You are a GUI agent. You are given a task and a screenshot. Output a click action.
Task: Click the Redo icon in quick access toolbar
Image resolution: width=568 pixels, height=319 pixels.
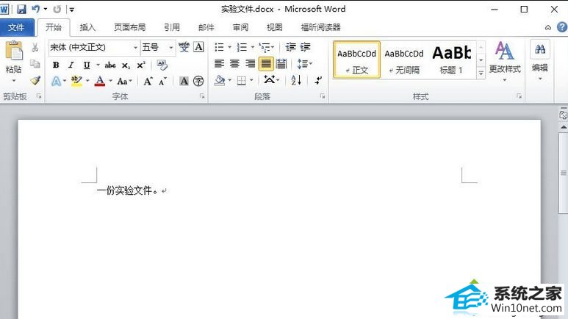(x=57, y=9)
